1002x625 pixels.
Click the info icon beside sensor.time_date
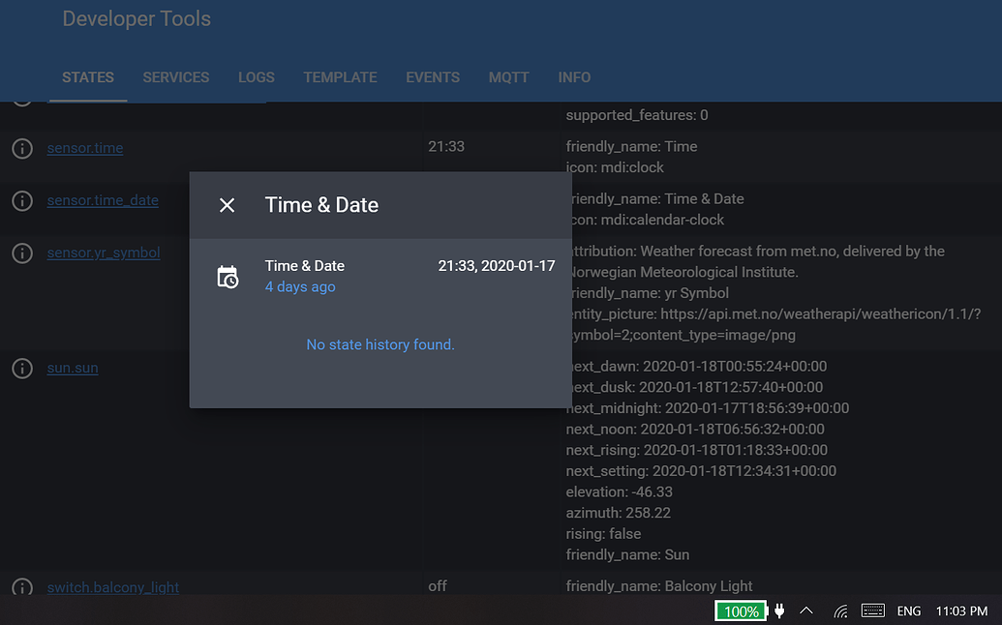coord(21,200)
